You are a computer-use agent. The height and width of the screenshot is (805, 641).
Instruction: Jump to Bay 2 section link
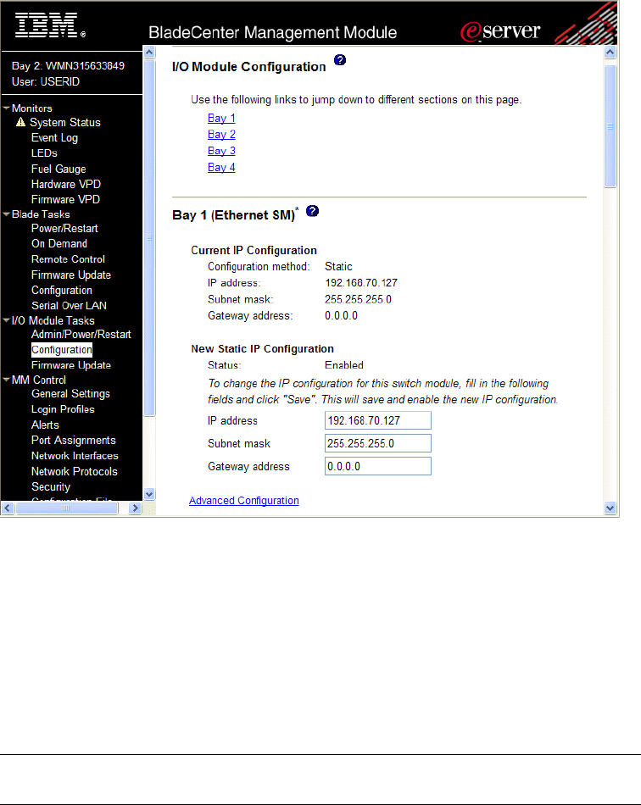pos(221,135)
